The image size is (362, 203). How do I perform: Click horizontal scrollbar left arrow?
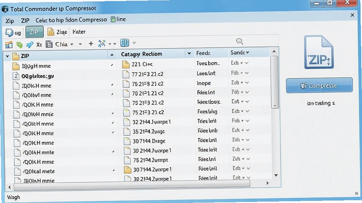click(x=10, y=187)
